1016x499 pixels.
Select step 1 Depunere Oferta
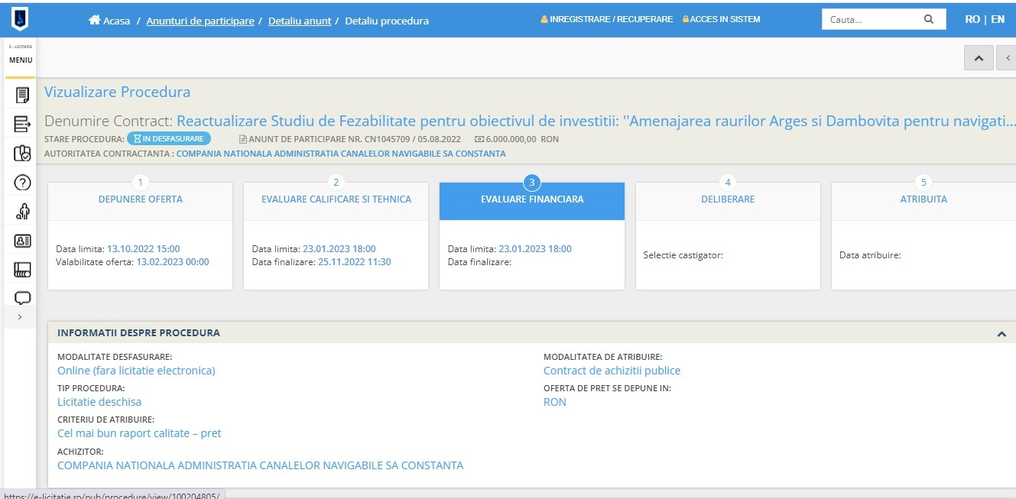coord(140,200)
